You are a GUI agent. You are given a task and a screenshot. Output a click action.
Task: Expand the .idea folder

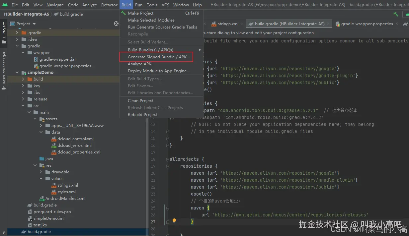click(17, 39)
